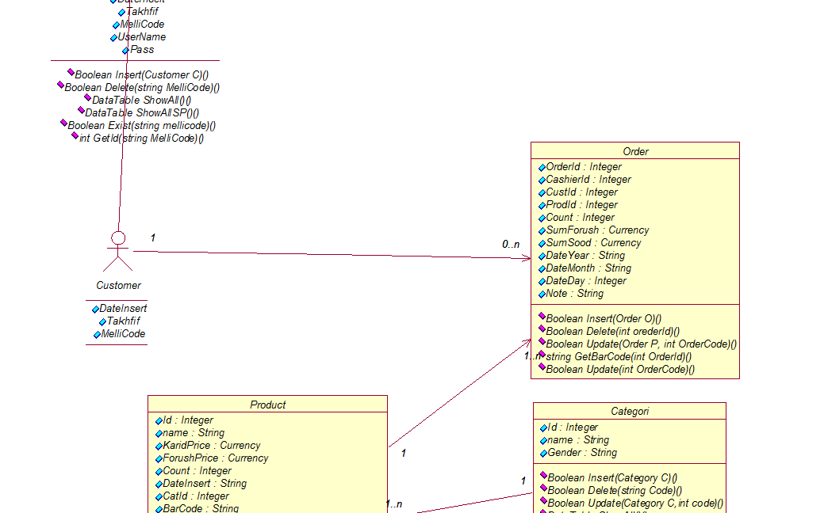Viewport: 828px width, 513px height.
Task: Click the attribute icon next to SumForush : Currency
Action: (542, 231)
